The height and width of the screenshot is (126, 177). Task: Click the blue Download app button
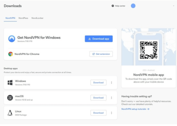pyautogui.click(x=99, y=39)
